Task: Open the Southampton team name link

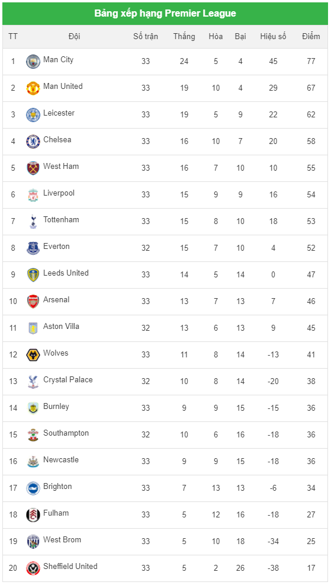Action: (66, 433)
